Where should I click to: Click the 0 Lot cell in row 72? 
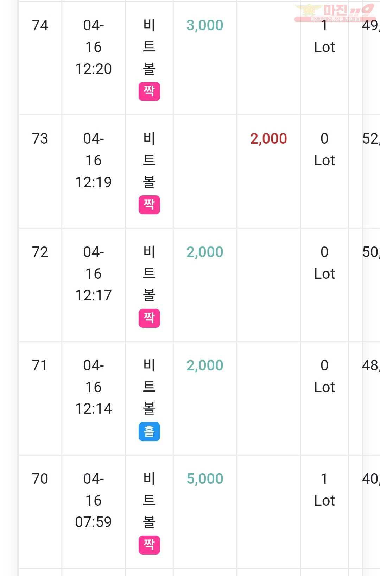324,263
